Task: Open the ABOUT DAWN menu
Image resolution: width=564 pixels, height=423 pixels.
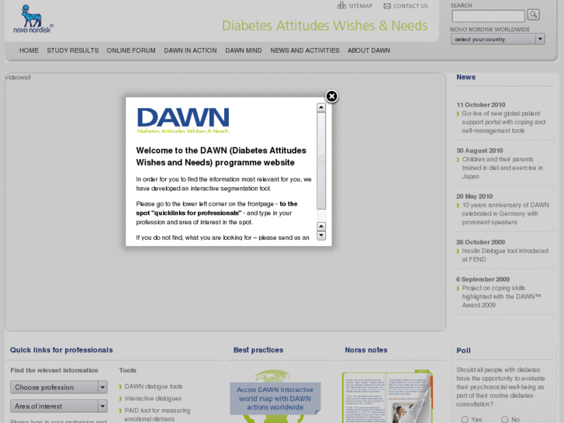Action: pyautogui.click(x=369, y=50)
